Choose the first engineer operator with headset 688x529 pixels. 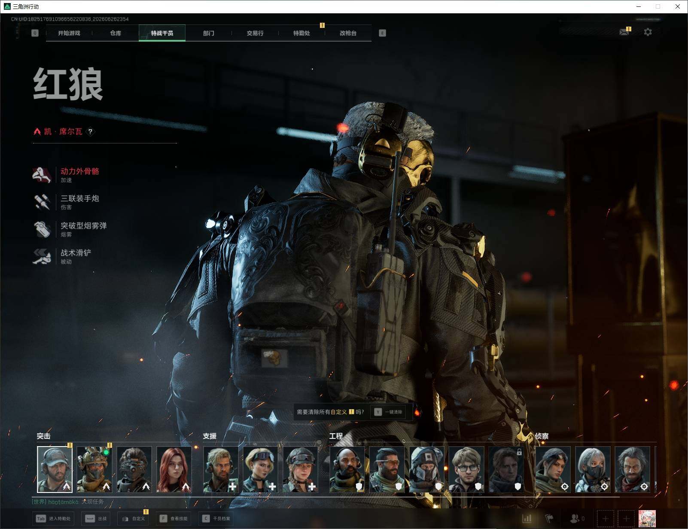click(347, 469)
